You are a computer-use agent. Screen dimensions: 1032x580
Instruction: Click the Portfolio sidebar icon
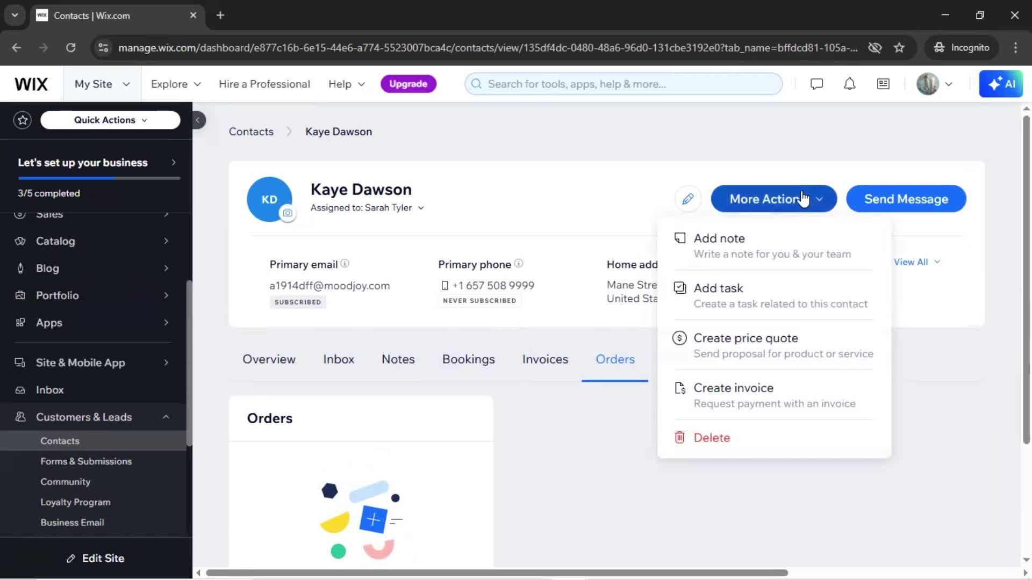20,295
